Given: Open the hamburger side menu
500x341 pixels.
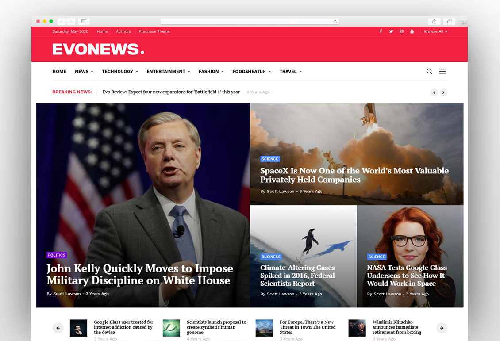Looking at the screenshot, I should coord(442,71).
